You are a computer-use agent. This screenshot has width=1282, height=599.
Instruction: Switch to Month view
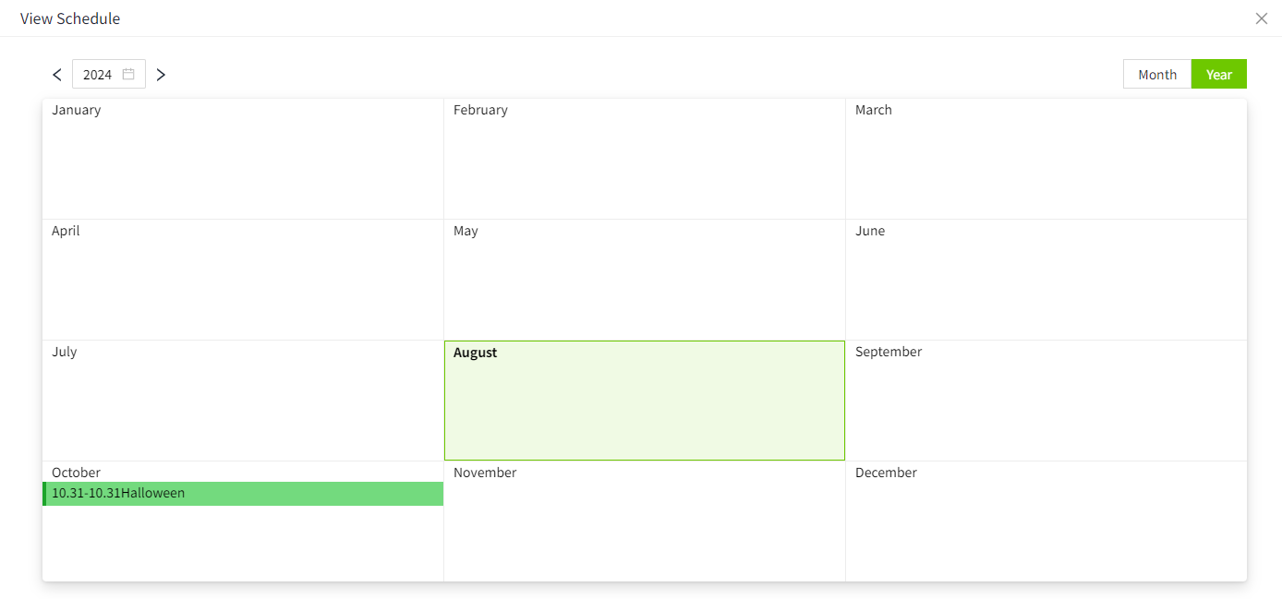click(1156, 75)
